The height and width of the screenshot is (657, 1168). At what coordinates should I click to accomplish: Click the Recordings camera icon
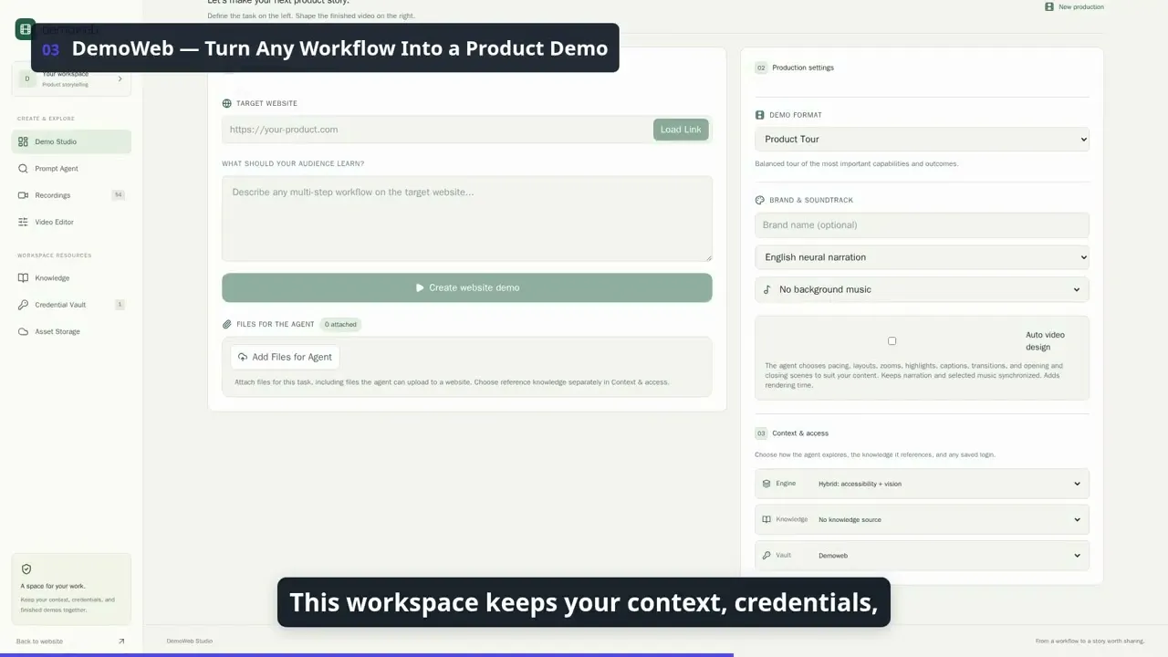[x=24, y=195]
